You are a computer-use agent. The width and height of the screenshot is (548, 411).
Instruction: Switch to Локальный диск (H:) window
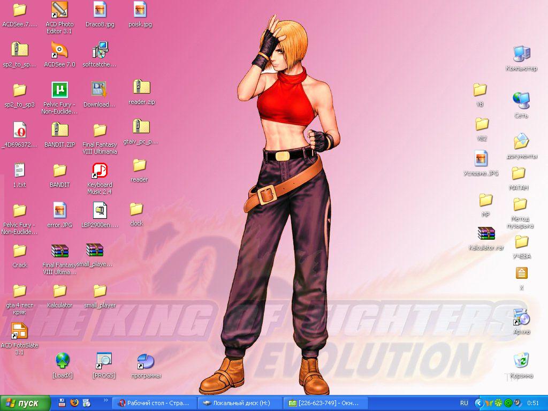pos(240,404)
